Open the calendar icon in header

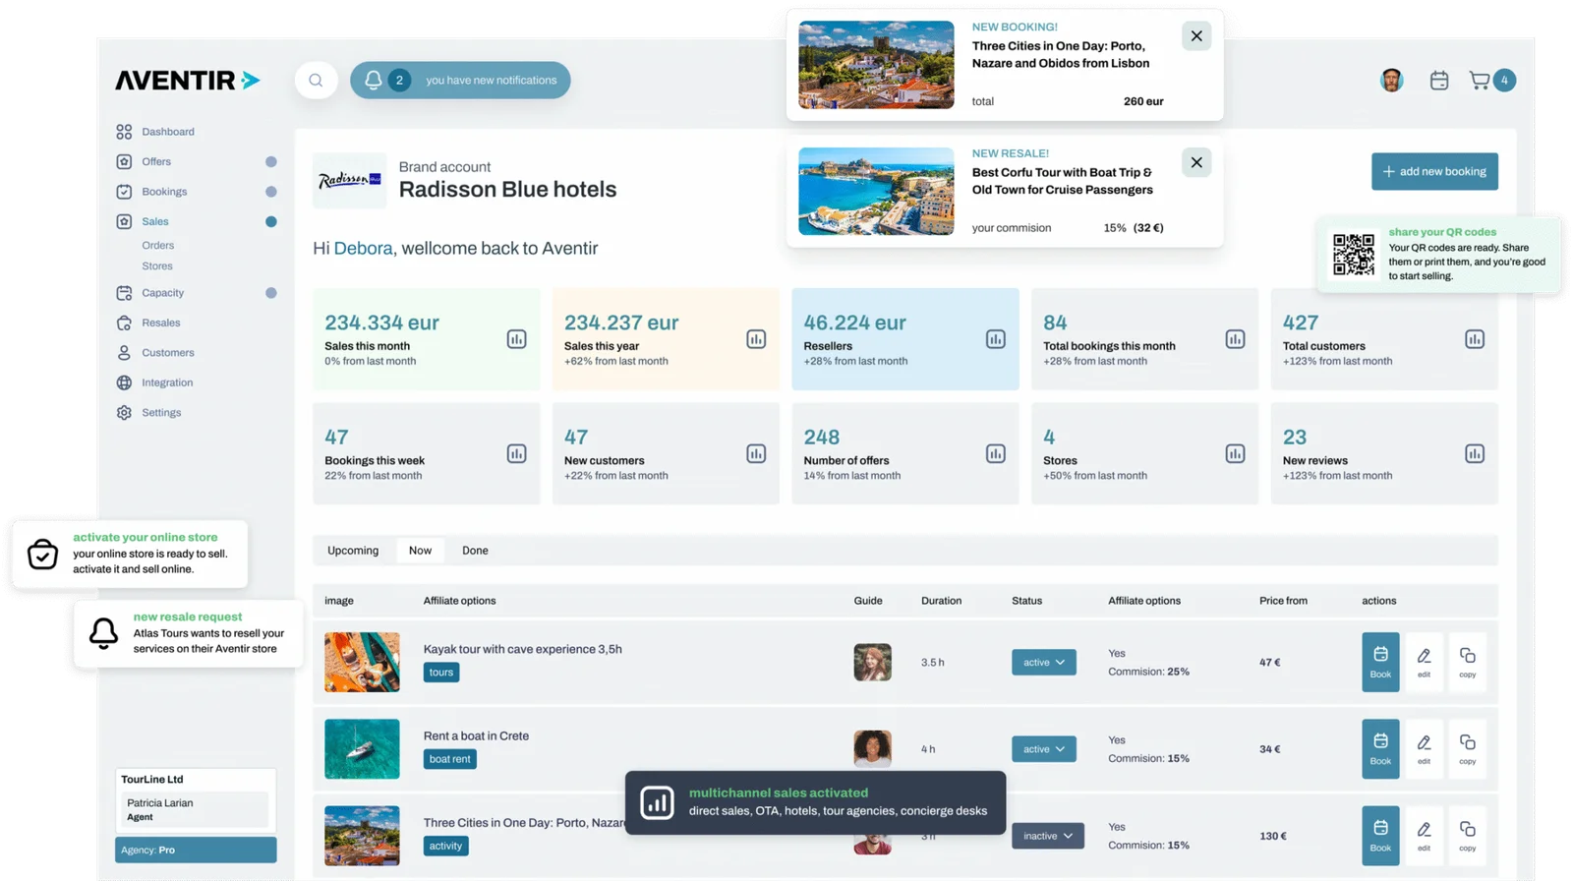click(1439, 81)
